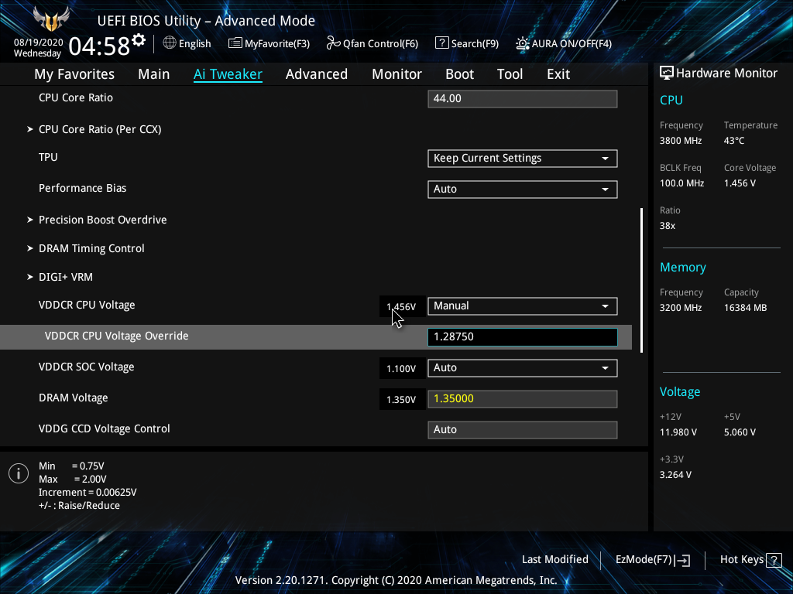Click the globe language icon
Image resolution: width=793 pixels, height=594 pixels.
(170, 43)
